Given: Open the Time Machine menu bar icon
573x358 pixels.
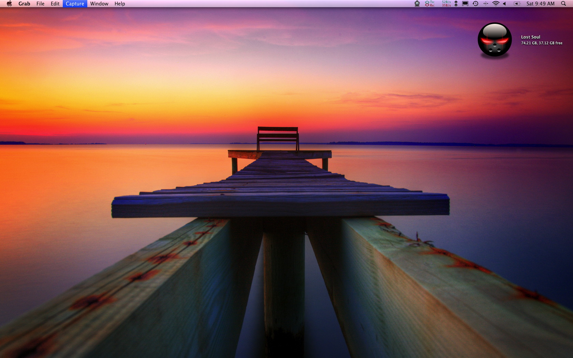Looking at the screenshot, I should coord(475,4).
